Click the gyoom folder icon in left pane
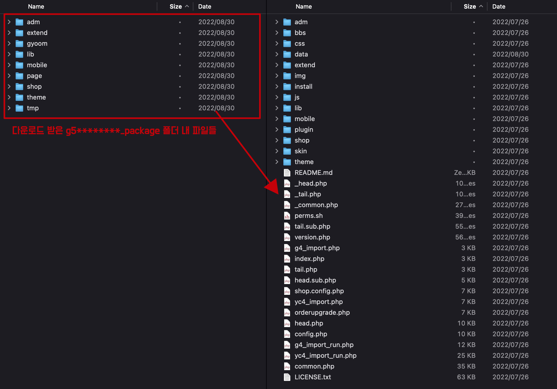The height and width of the screenshot is (389, 557). (19, 44)
